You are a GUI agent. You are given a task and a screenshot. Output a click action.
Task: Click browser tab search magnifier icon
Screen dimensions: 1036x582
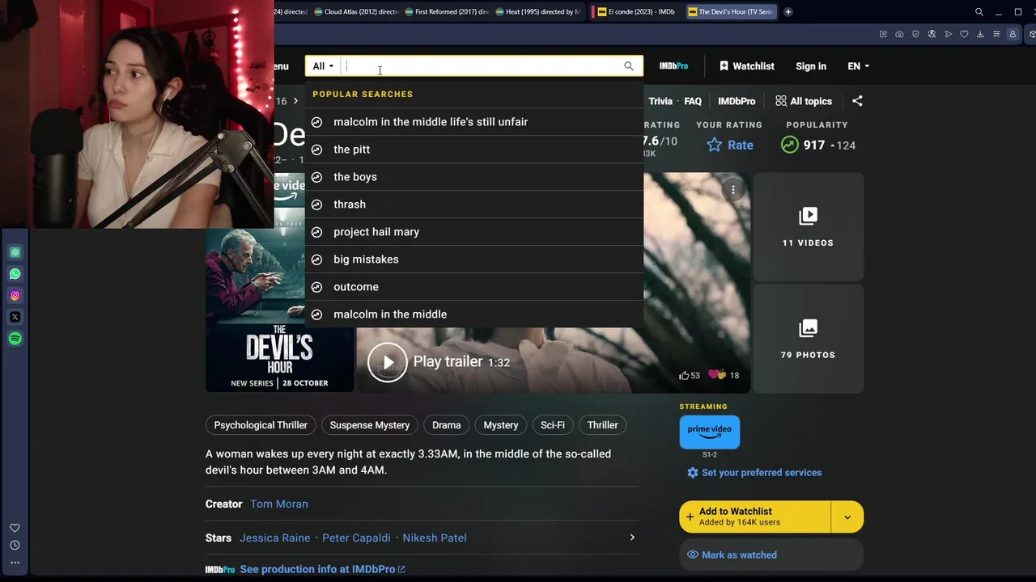tap(979, 12)
